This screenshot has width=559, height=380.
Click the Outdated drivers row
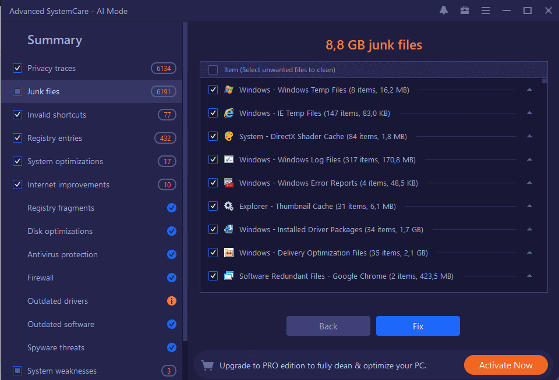click(91, 301)
